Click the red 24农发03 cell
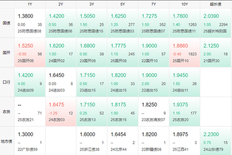Screen dimensions: 232x155 tap(61, 112)
